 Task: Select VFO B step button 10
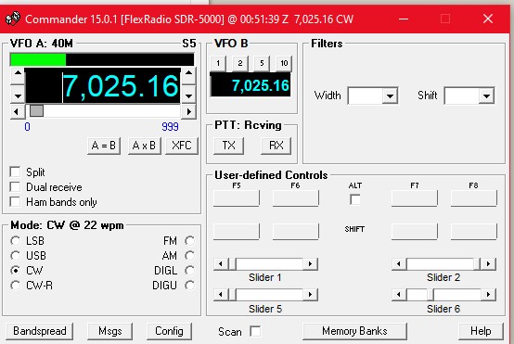[284, 63]
